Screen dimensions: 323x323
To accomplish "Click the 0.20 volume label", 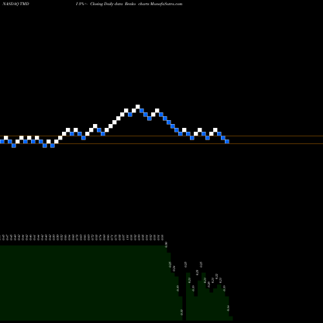I will pyautogui.click(x=209, y=285).
